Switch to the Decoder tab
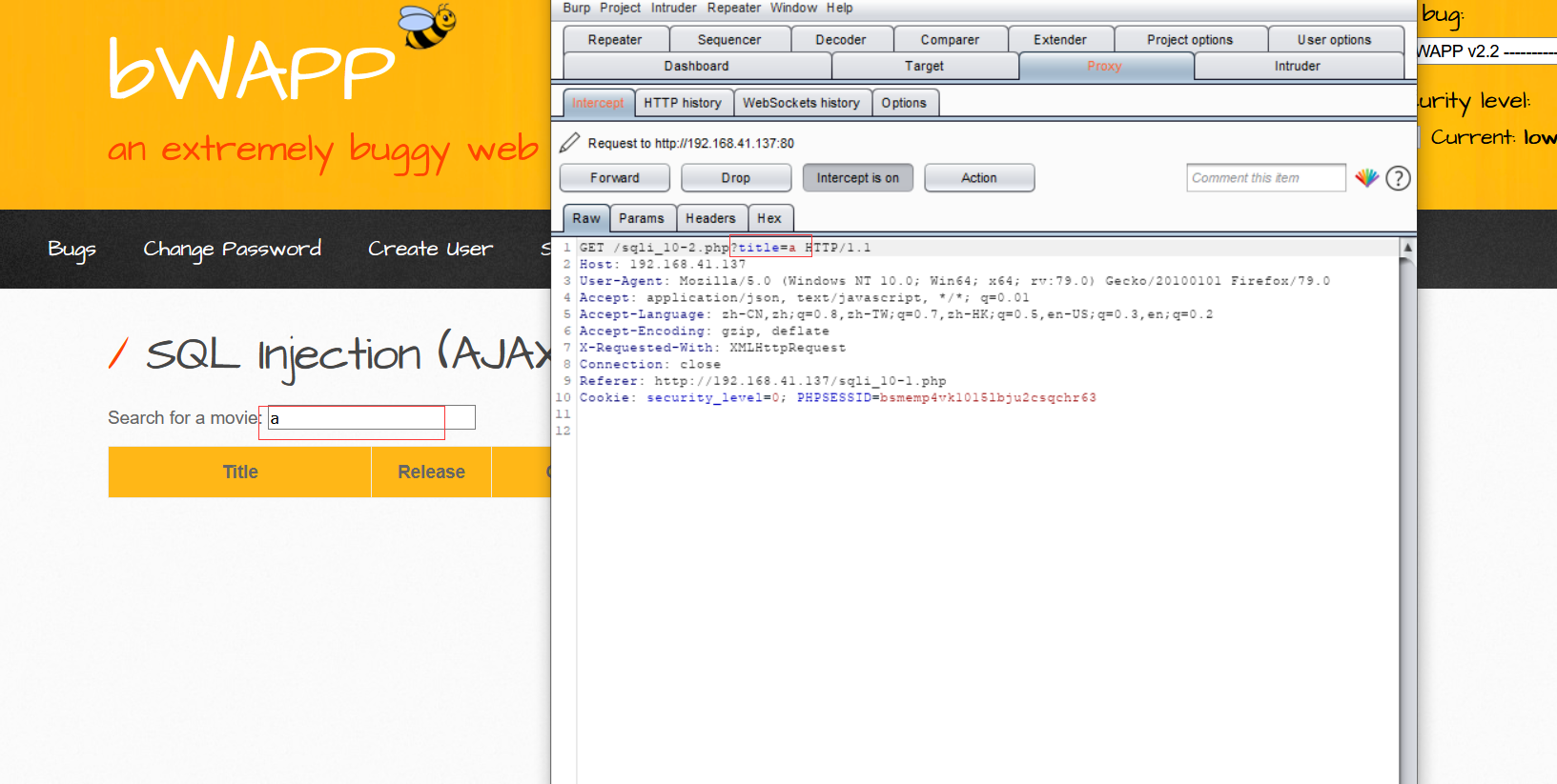Image resolution: width=1557 pixels, height=784 pixels. (841, 40)
